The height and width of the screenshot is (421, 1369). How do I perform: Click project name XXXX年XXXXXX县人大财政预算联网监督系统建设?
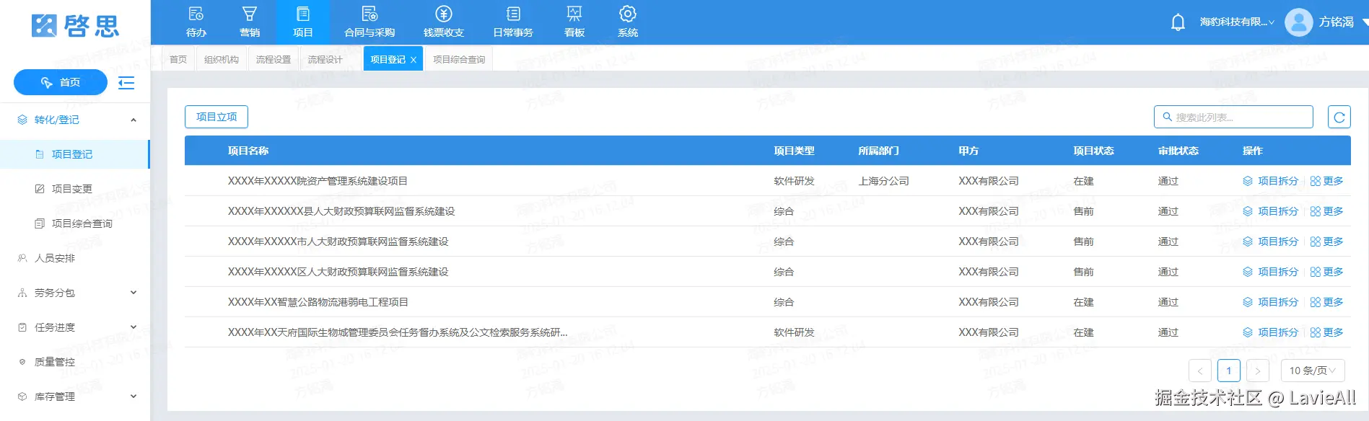tap(341, 211)
